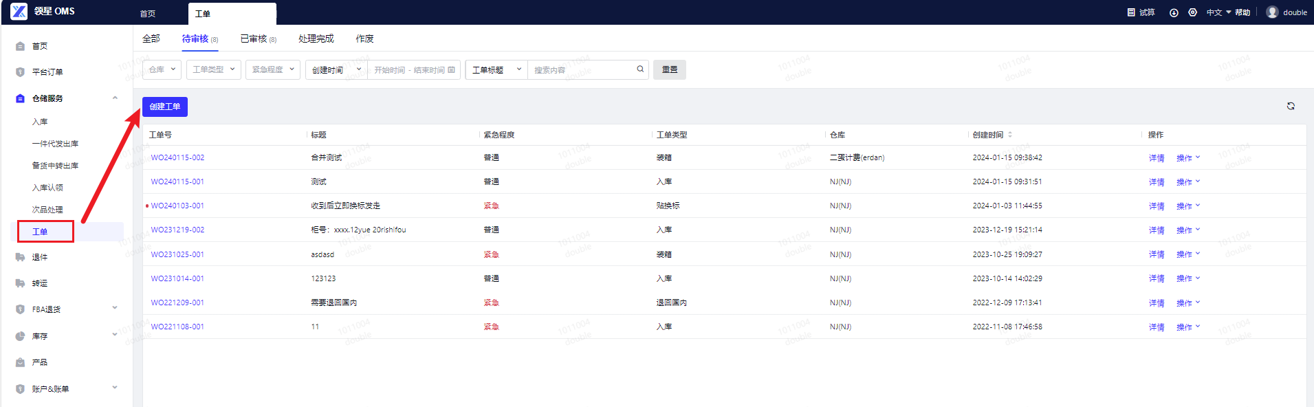Image resolution: width=1314 pixels, height=407 pixels.
Task: Switch to the 待审核 tab
Action: [x=200, y=38]
